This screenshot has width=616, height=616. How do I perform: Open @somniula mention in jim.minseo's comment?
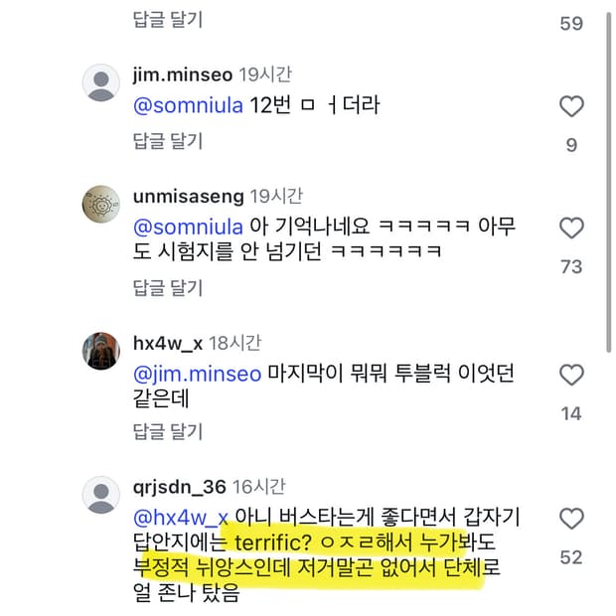(188, 105)
